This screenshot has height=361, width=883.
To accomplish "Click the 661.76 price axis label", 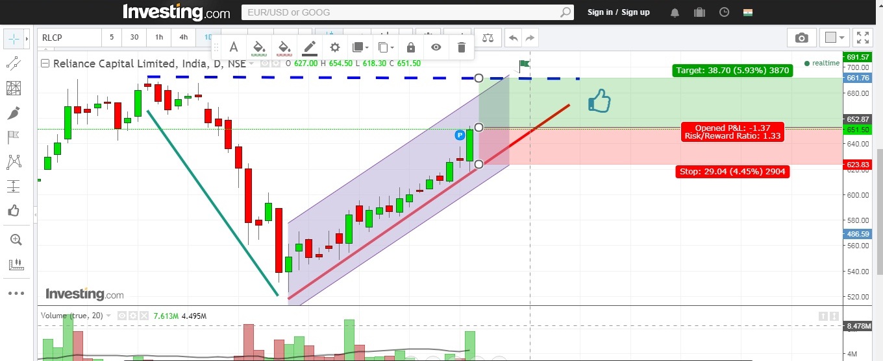I will point(857,78).
